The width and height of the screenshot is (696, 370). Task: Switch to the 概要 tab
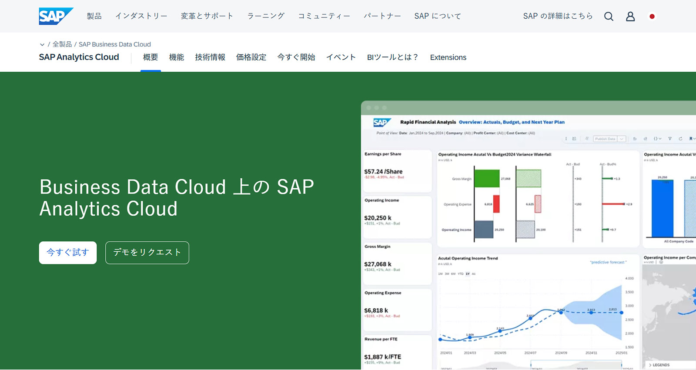coord(151,57)
